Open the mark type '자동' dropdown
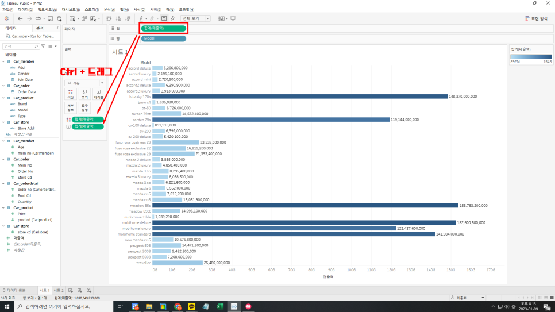The image size is (555, 312). point(84,83)
